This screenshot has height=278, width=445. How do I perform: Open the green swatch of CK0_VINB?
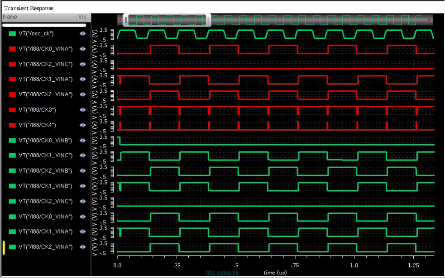coord(12,141)
